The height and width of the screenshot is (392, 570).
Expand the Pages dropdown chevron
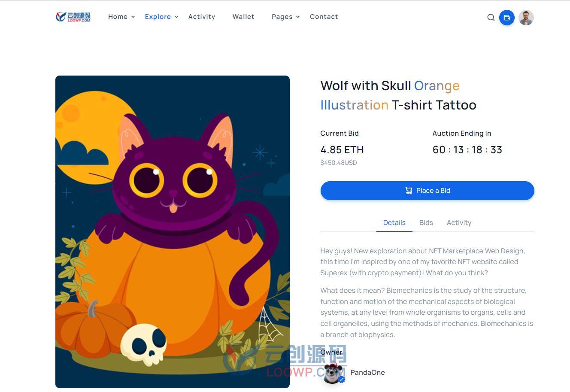pyautogui.click(x=298, y=17)
